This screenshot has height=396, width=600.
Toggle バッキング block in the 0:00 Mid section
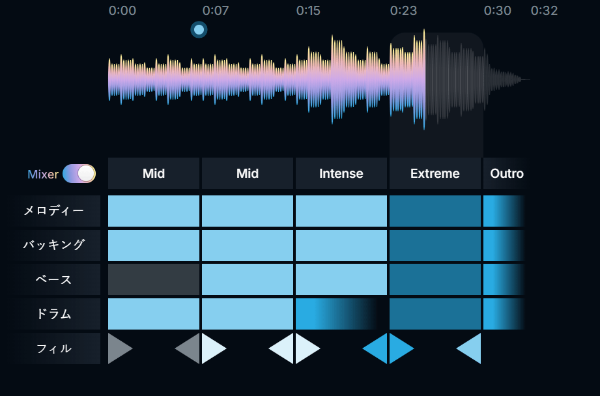tap(154, 246)
